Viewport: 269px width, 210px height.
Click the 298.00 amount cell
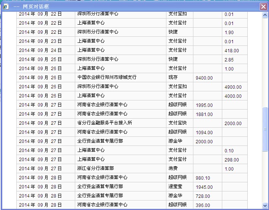point(232,160)
